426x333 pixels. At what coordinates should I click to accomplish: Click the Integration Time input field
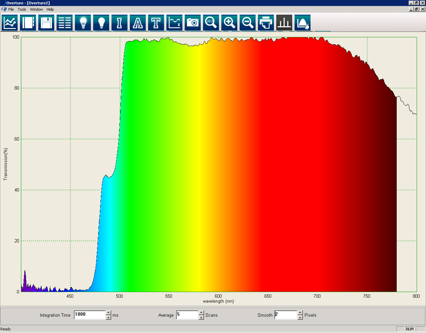pos(90,315)
